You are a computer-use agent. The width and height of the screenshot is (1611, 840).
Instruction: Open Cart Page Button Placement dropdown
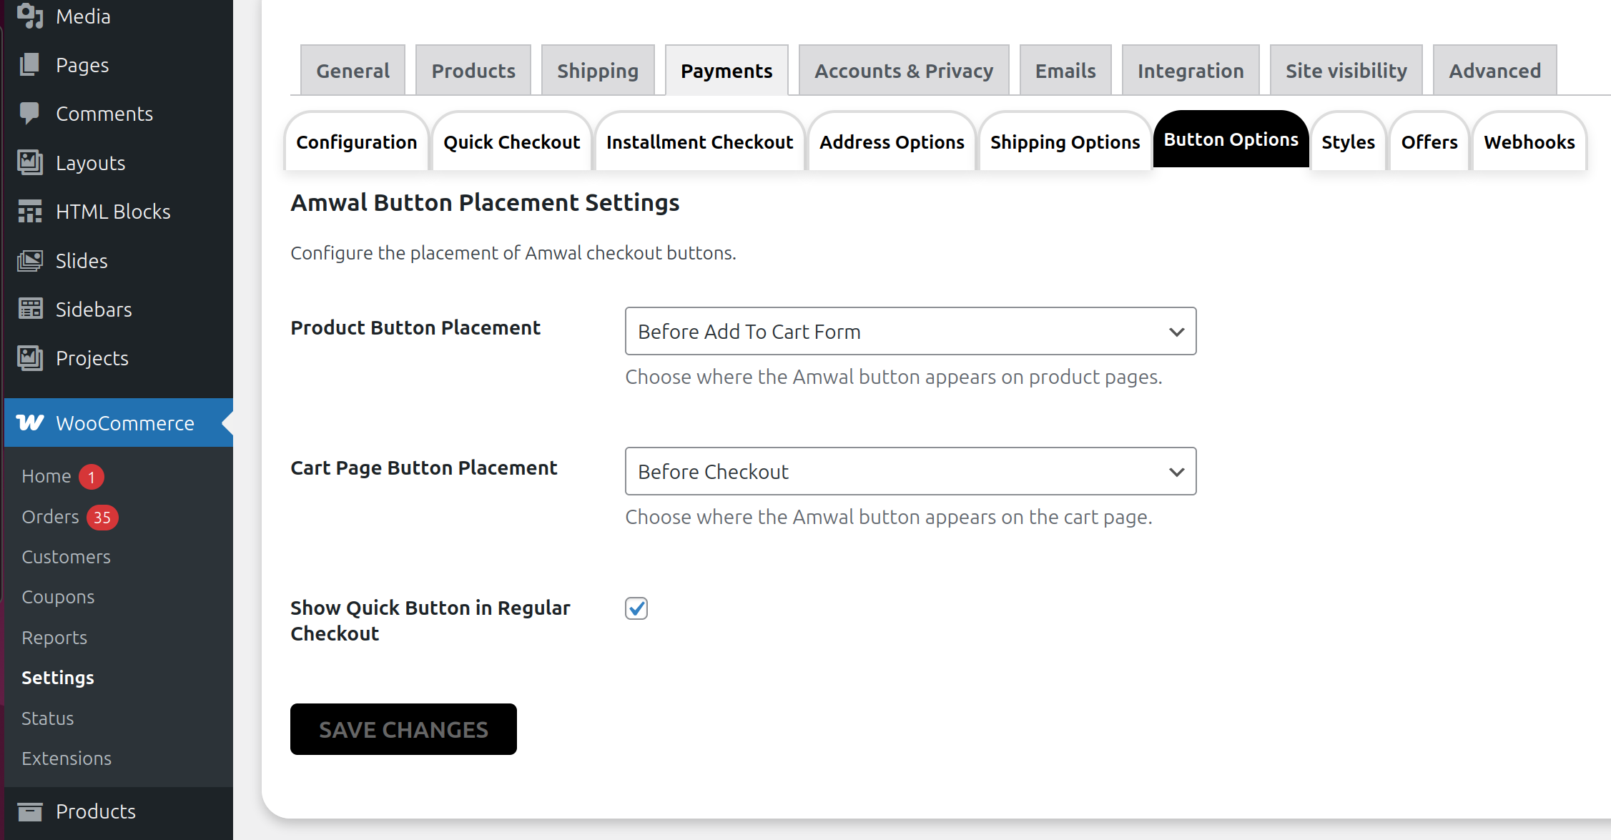[910, 471]
